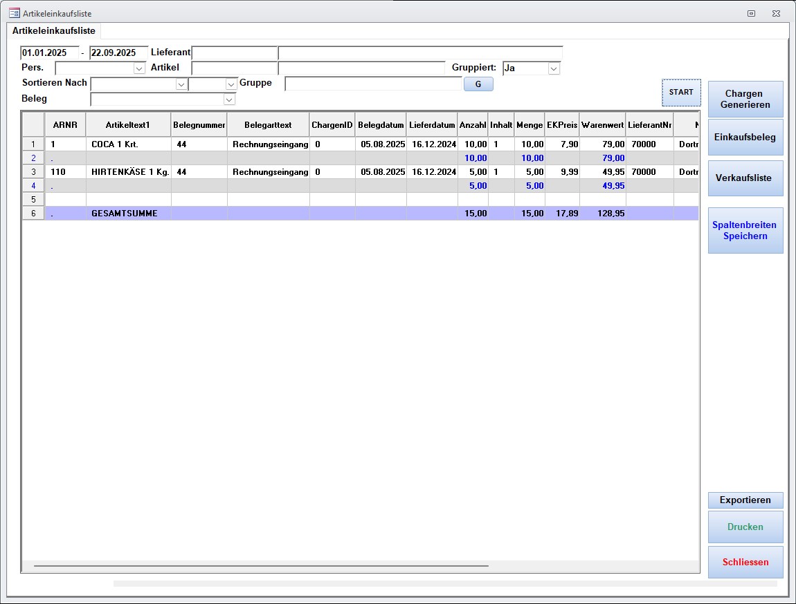Click the Belegdatum column header
The height and width of the screenshot is (604, 796).
pyautogui.click(x=381, y=125)
